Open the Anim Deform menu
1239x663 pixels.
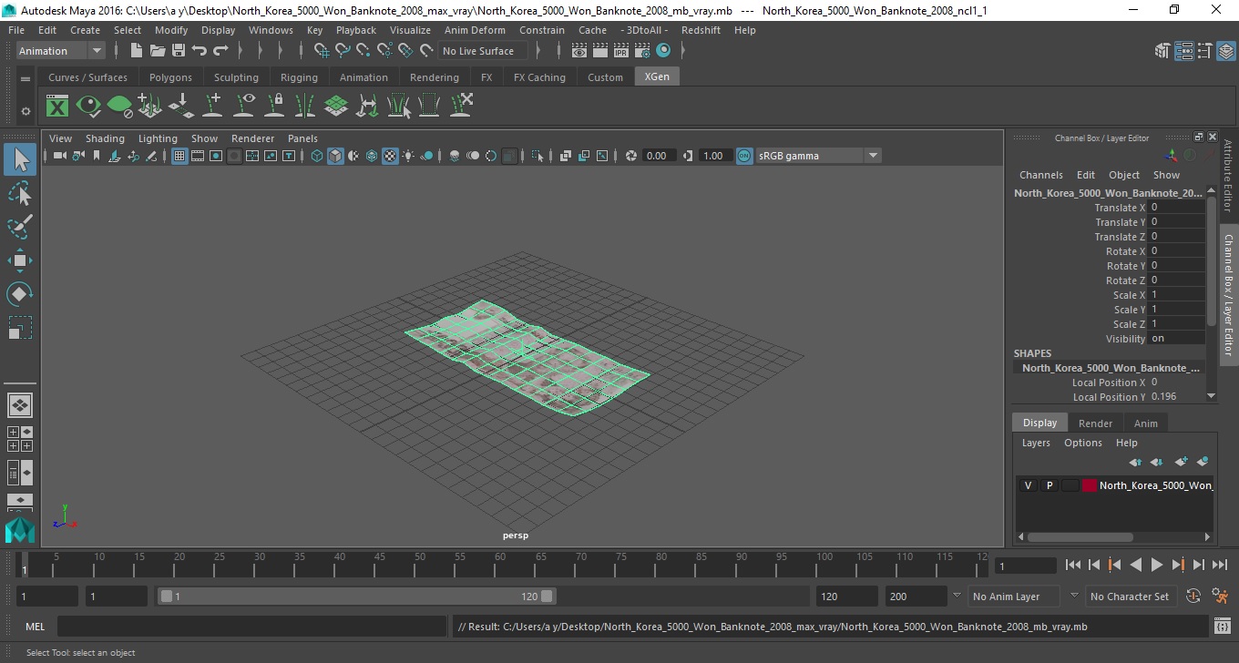click(x=475, y=30)
